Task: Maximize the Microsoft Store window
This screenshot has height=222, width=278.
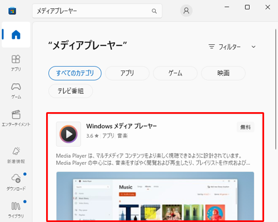Action: (x=247, y=7)
